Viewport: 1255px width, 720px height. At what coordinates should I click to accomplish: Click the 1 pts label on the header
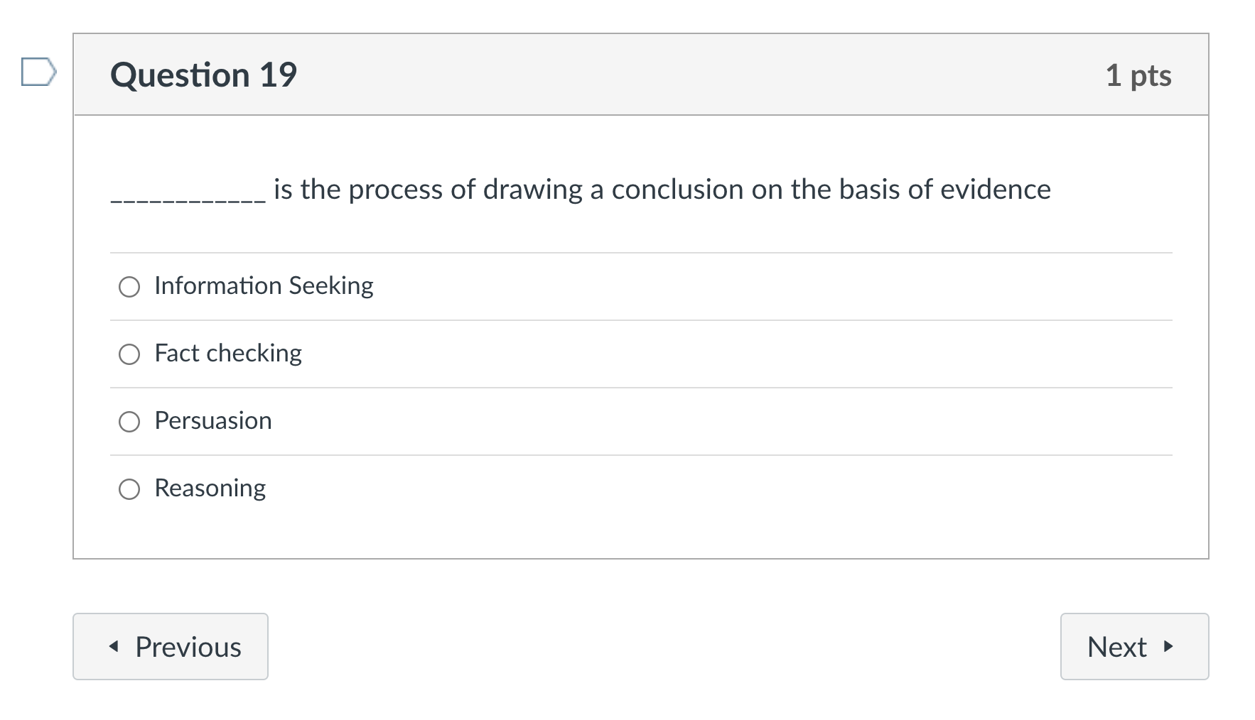point(1141,75)
